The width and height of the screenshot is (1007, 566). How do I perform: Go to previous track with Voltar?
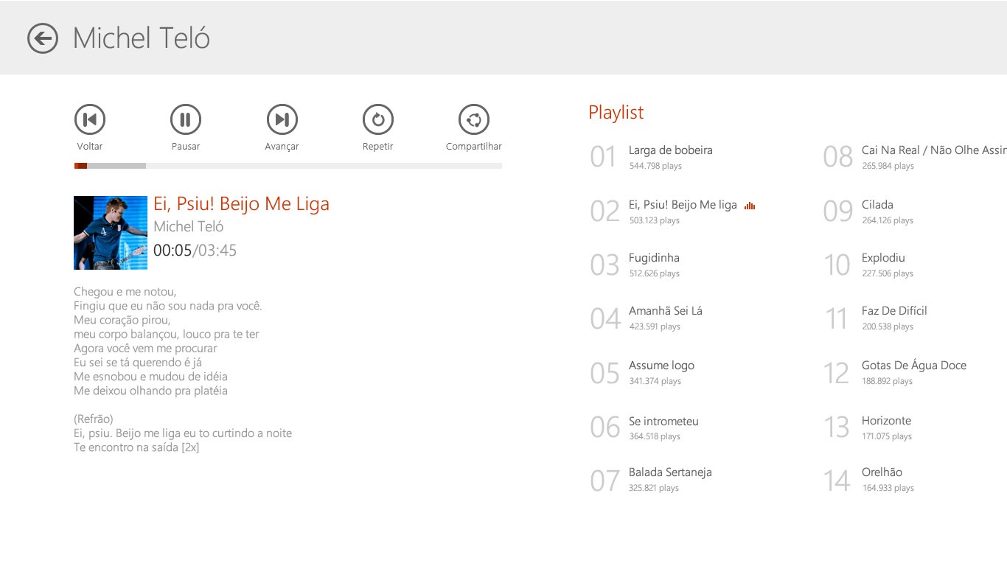(x=90, y=119)
